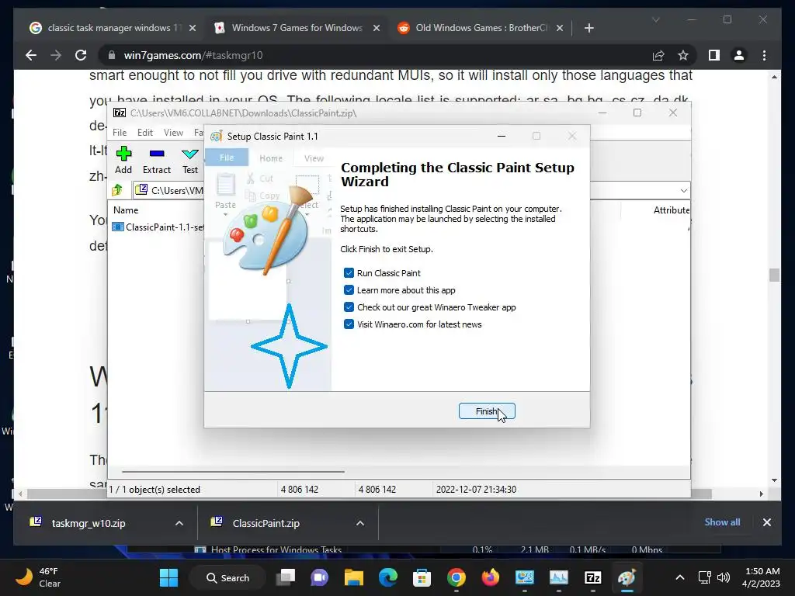Bookmark this page with star icon
The height and width of the screenshot is (596, 795).
tap(683, 55)
